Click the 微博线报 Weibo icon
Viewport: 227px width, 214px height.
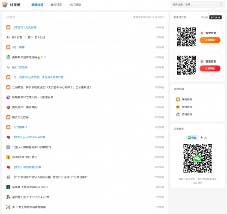point(178,107)
